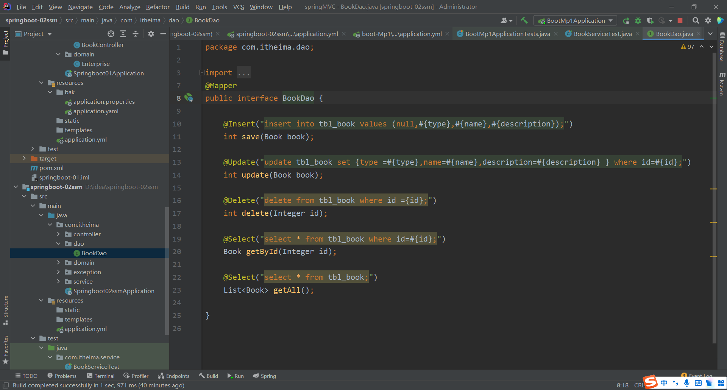Toggle the Database side tool window
Screen dimensions: 727x390
(x=722, y=47)
